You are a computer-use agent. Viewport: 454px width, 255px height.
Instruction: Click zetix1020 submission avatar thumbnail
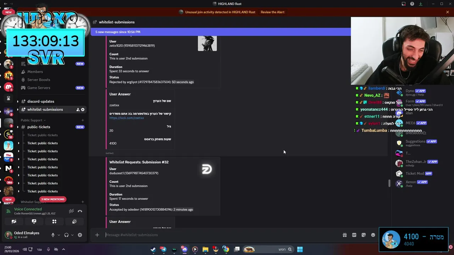tap(207, 44)
